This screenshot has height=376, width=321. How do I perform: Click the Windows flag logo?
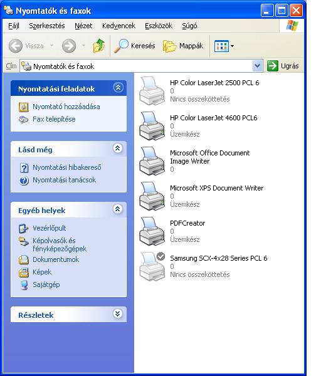[x=292, y=26]
